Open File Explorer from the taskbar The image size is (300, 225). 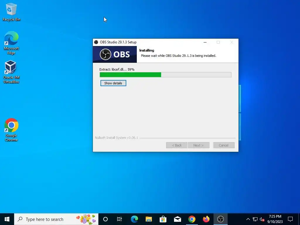point(149,219)
